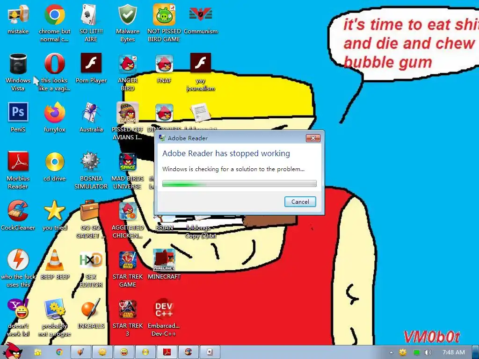The height and width of the screenshot is (359, 479).
Task: Switch to the CCleaner brush taskbar button
Action: [188, 352]
